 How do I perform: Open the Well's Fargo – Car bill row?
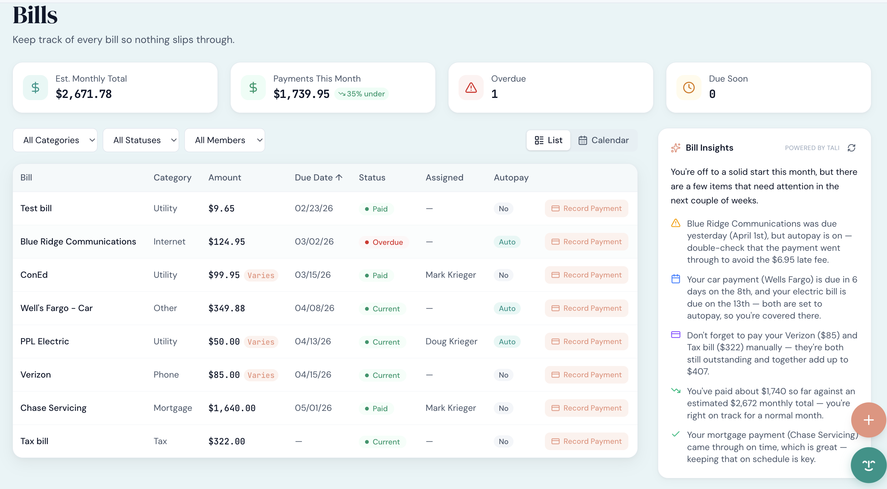click(56, 308)
